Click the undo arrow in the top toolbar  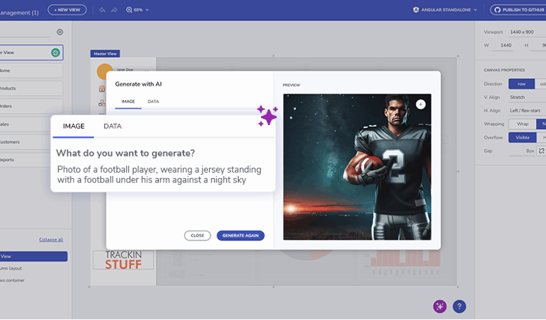pyautogui.click(x=102, y=10)
